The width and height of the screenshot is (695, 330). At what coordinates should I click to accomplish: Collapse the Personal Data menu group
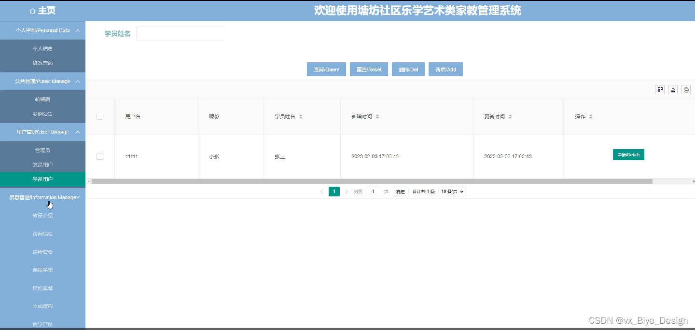pos(42,30)
